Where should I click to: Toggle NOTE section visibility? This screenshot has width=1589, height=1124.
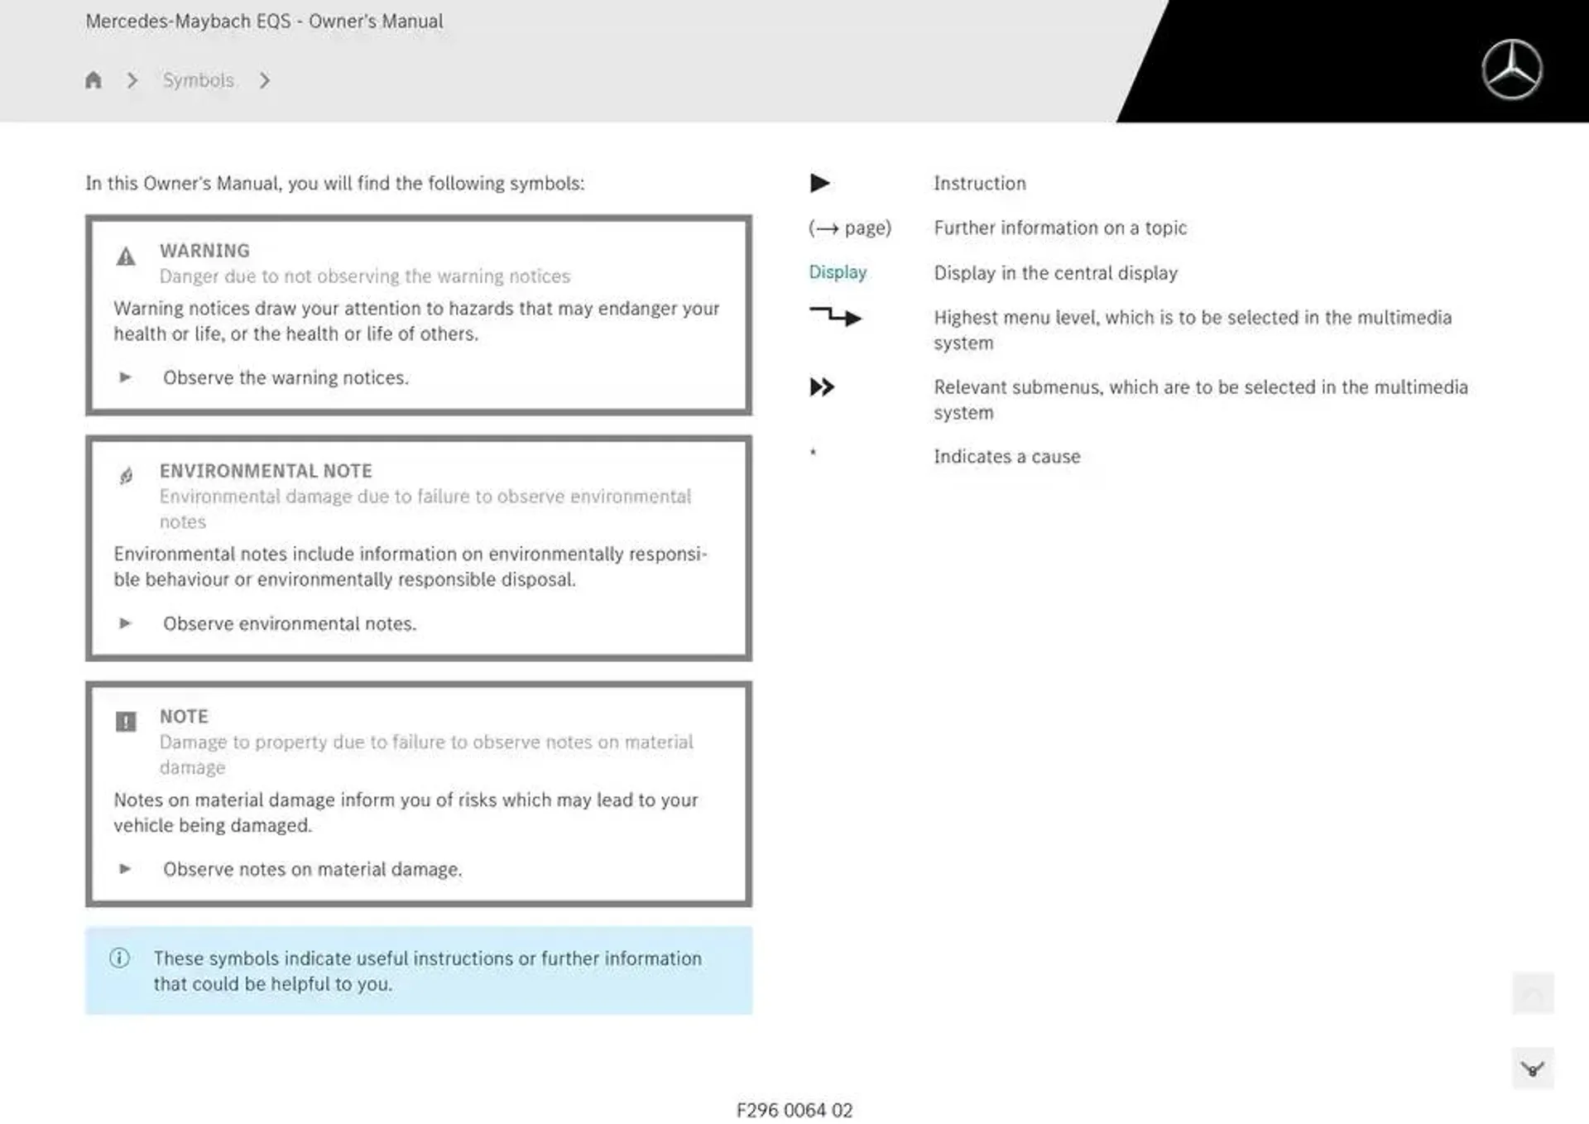(x=125, y=719)
